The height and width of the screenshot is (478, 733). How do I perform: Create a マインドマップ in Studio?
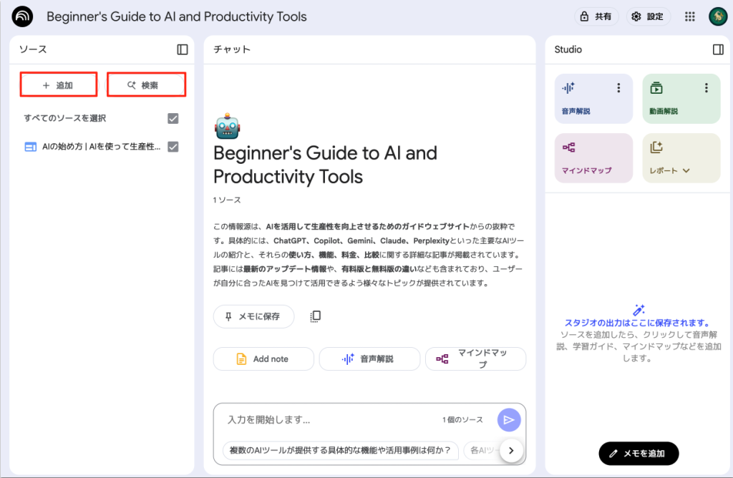pyautogui.click(x=593, y=157)
